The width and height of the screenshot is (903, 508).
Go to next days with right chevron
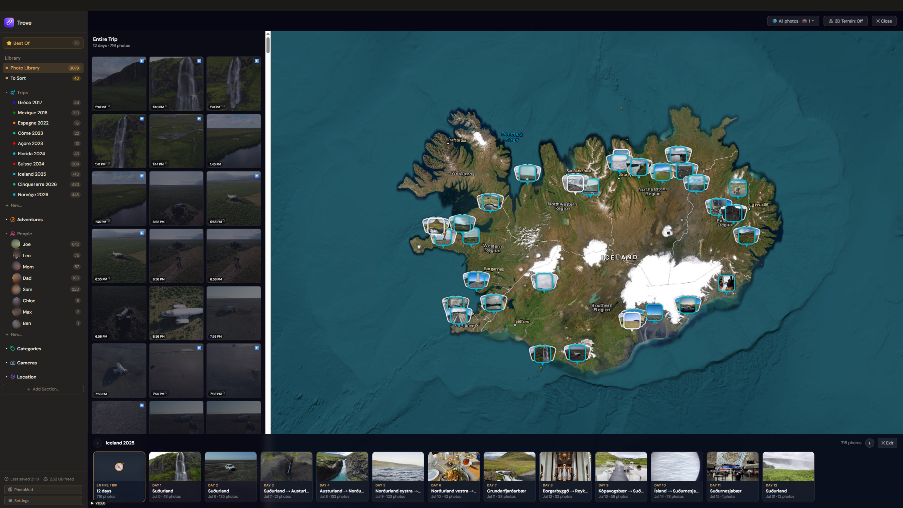[869, 443]
